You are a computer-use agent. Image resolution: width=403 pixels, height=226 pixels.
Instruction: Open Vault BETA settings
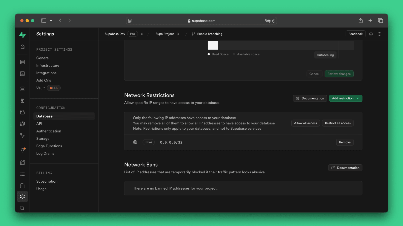[x=48, y=88]
